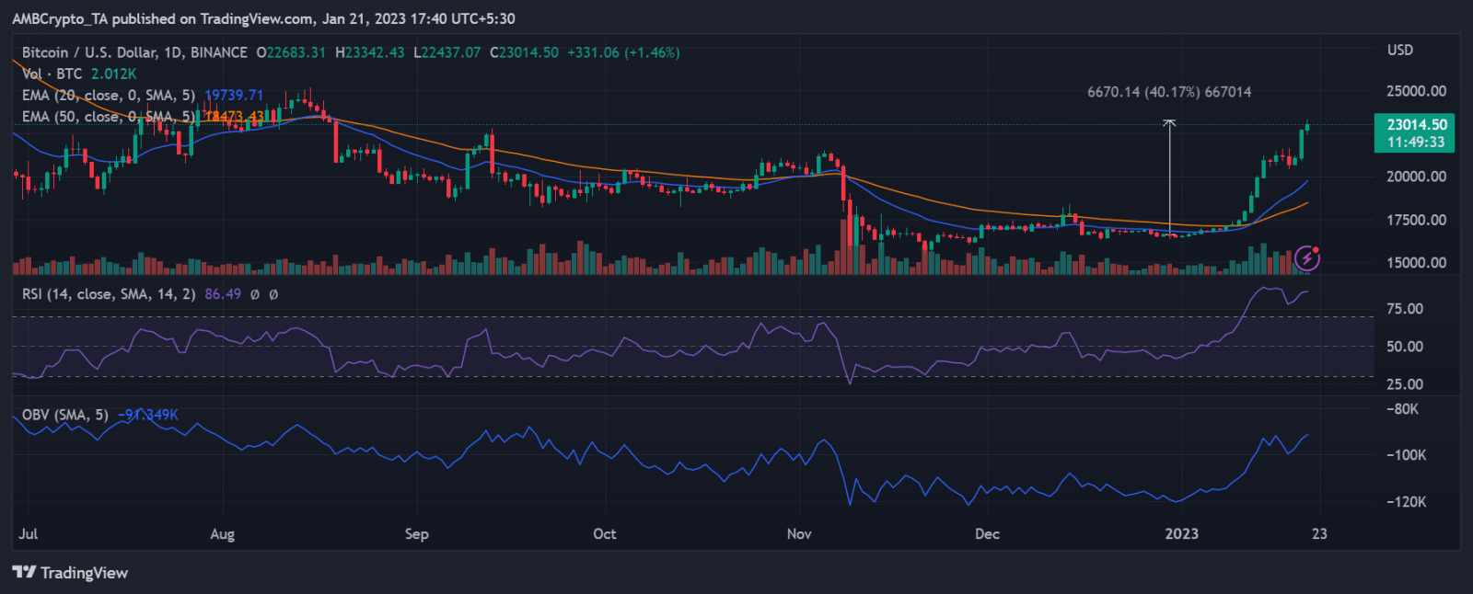Click the Jul label on the time axis
This screenshot has height=594, width=1473.
[29, 534]
